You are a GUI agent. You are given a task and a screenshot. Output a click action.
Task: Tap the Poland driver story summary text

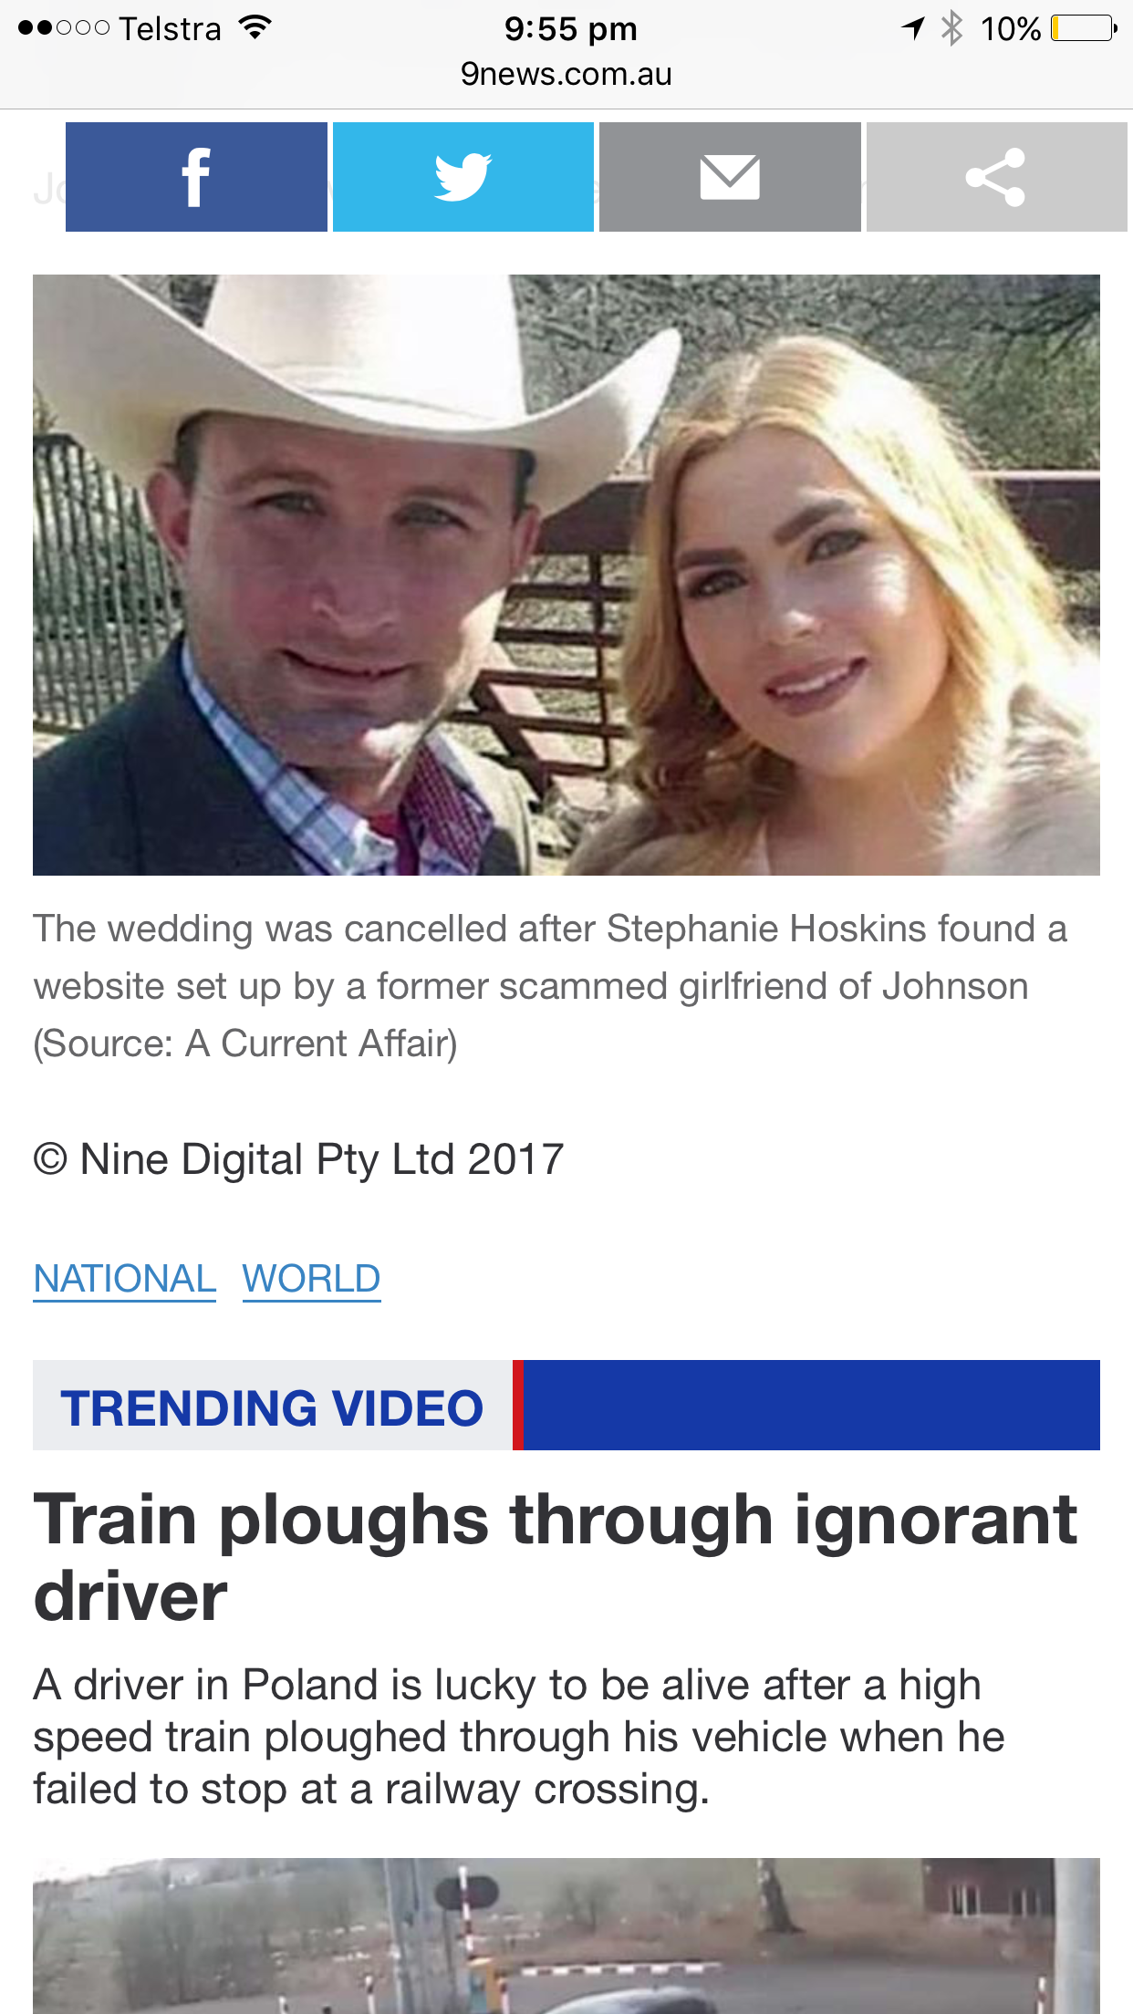pos(519,1738)
